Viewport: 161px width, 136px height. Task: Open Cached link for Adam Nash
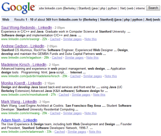60,131
